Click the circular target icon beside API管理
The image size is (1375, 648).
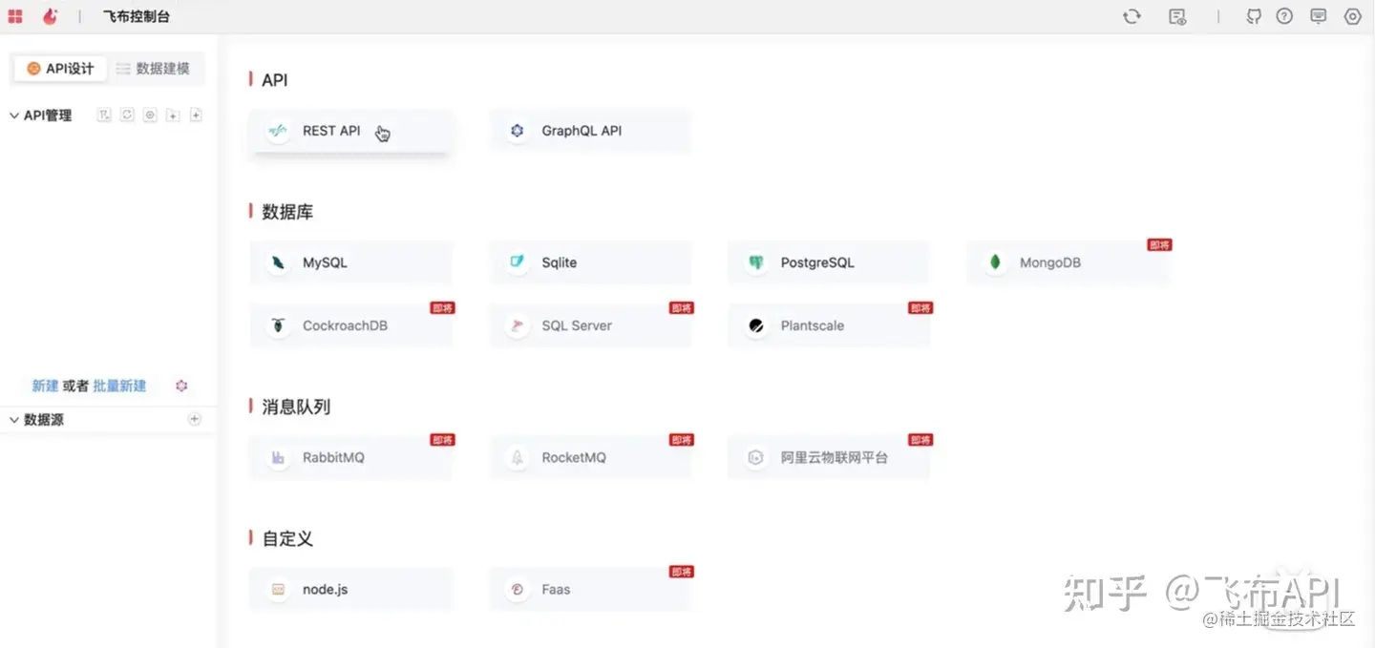click(150, 115)
